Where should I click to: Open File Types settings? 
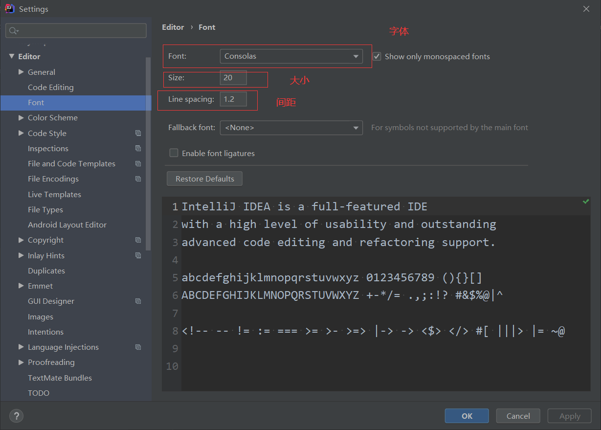[45, 209]
